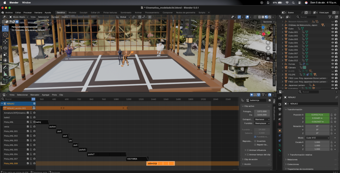Select the Annotate pencil tool
This screenshot has width=340, height=173.
pyautogui.click(x=6, y=67)
